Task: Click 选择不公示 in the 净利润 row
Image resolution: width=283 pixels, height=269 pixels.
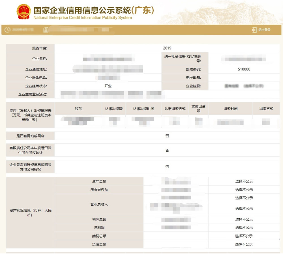Action: [244, 227]
